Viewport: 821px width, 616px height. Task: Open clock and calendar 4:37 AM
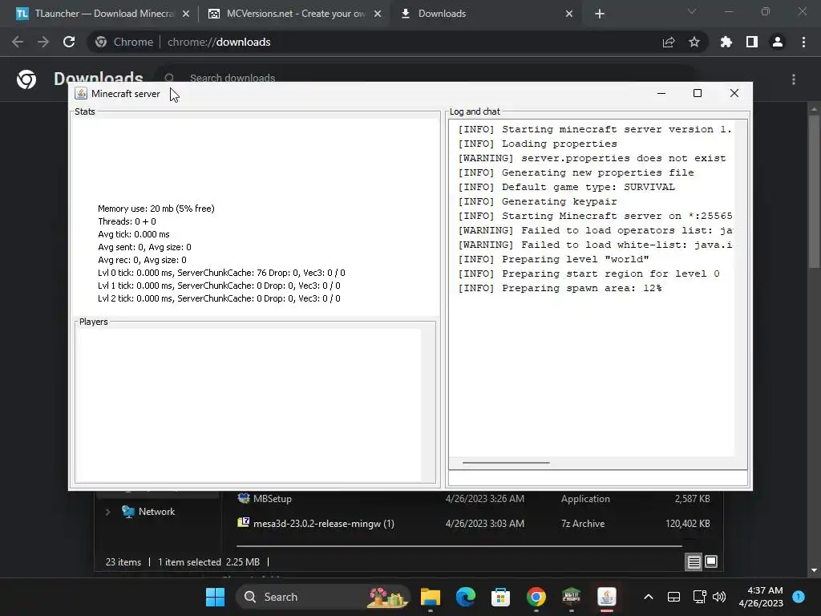tap(761, 597)
